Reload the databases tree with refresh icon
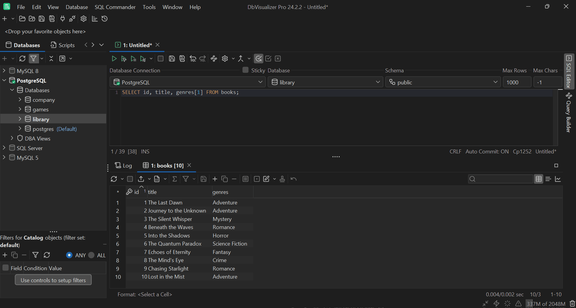Image resolution: width=576 pixels, height=308 pixels. tap(22, 59)
